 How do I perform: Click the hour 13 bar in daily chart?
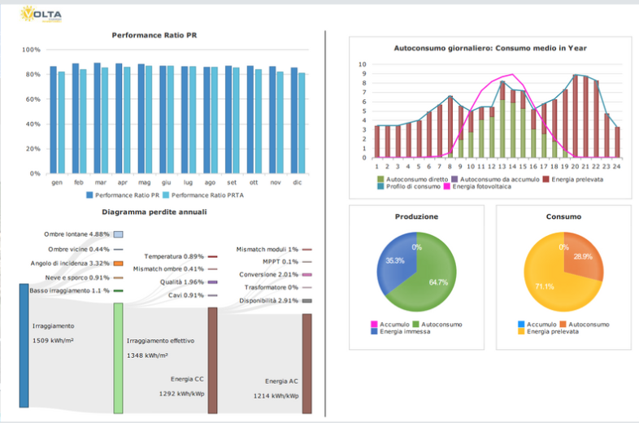click(502, 119)
